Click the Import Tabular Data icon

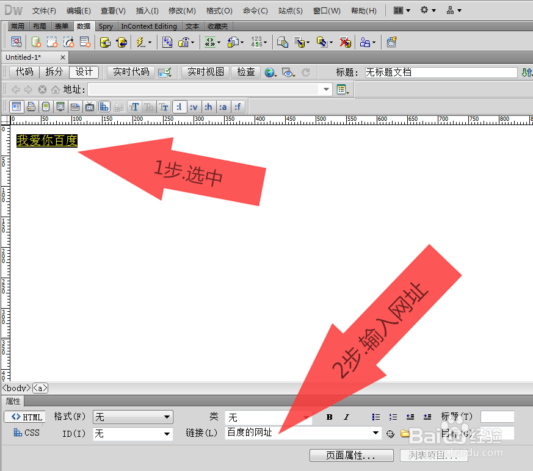(x=16, y=42)
